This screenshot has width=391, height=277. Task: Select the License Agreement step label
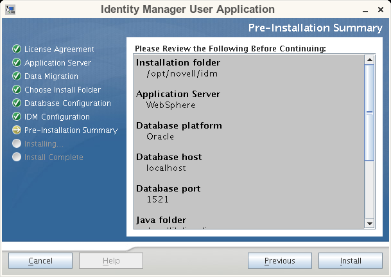pyautogui.click(x=59, y=49)
